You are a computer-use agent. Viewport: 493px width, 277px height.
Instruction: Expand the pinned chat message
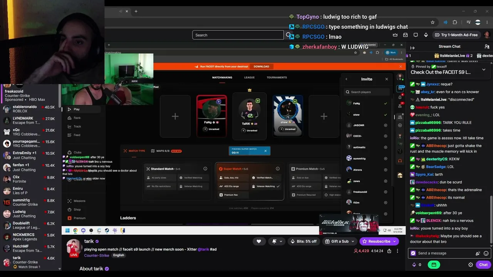(x=484, y=70)
